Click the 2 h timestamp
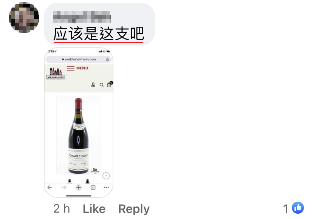This screenshot has width=313, height=219. coord(62,209)
